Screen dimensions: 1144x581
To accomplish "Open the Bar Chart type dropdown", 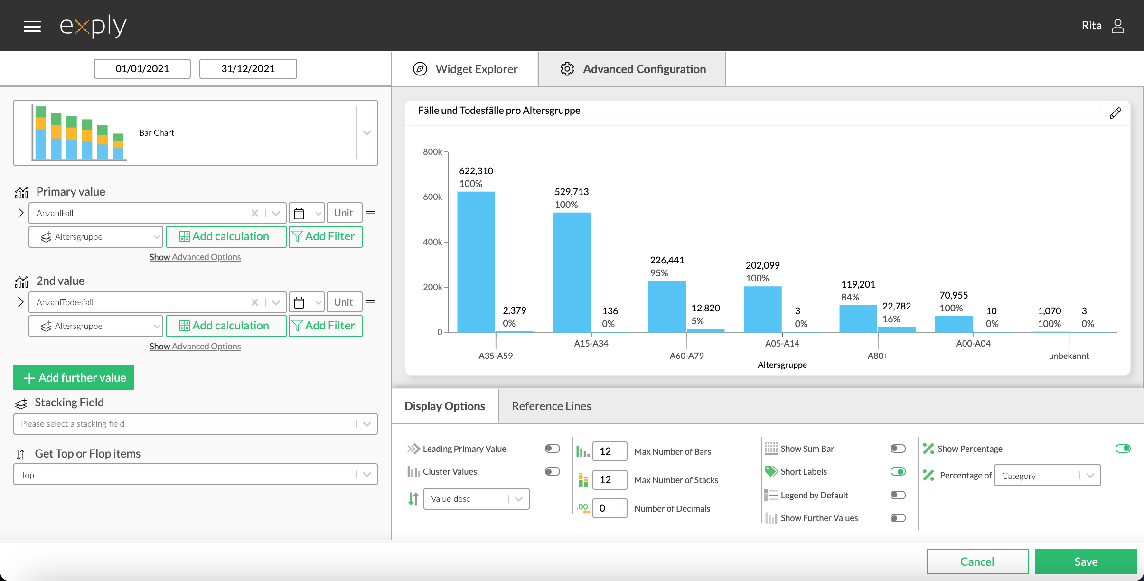I will coord(366,133).
